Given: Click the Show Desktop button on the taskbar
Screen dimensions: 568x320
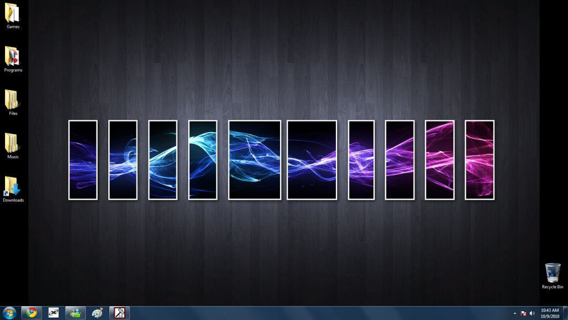Looking at the screenshot, I should tap(565, 313).
